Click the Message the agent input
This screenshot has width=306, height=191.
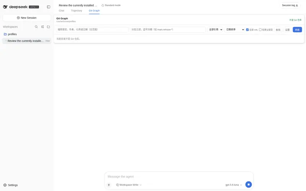[179, 176]
